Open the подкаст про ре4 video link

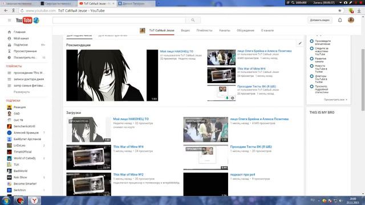click(242, 175)
